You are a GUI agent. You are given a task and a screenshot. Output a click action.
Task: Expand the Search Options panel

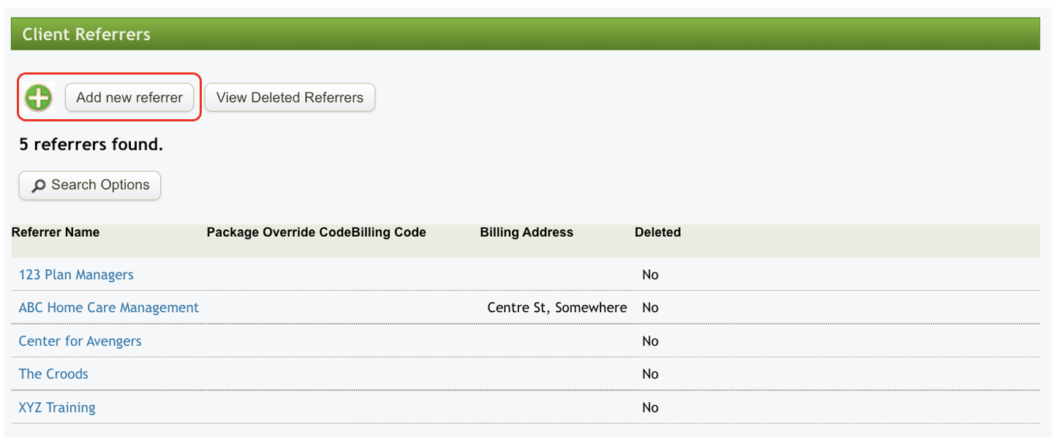coord(90,185)
